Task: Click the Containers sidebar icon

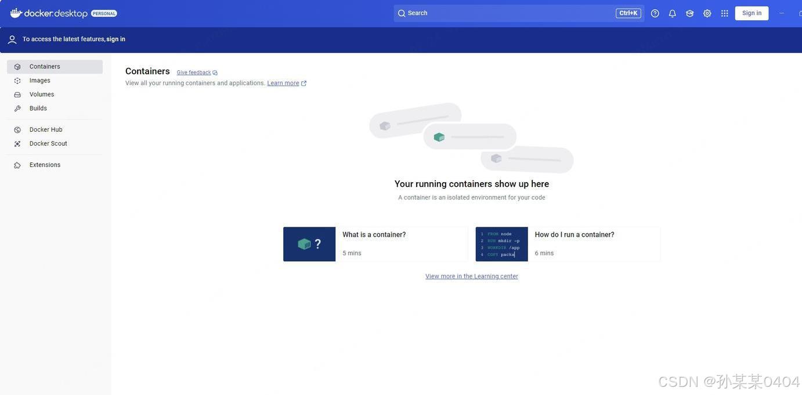Action: (17, 67)
